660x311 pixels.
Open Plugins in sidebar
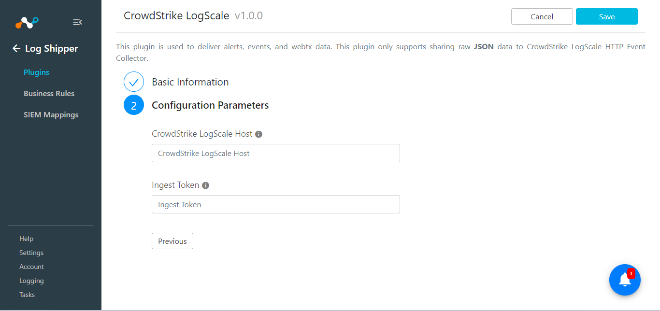36,72
